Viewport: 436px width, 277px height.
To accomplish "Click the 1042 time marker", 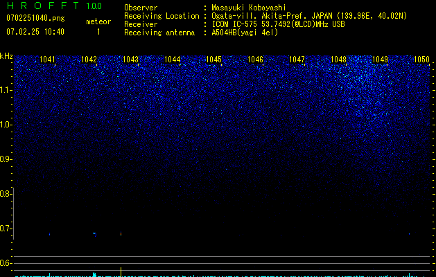I will click(89, 59).
